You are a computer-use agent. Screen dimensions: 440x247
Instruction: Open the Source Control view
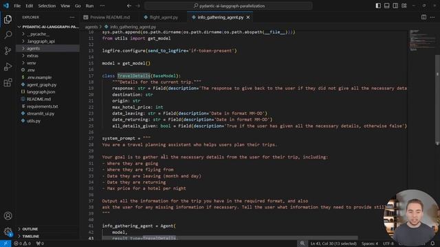click(8, 51)
